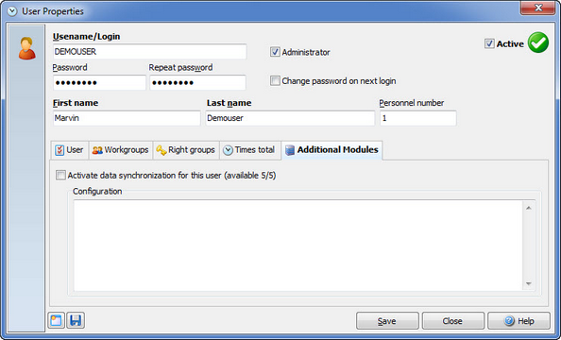Click the green Active checkmark icon
This screenshot has height=340, width=561.
tap(538, 42)
